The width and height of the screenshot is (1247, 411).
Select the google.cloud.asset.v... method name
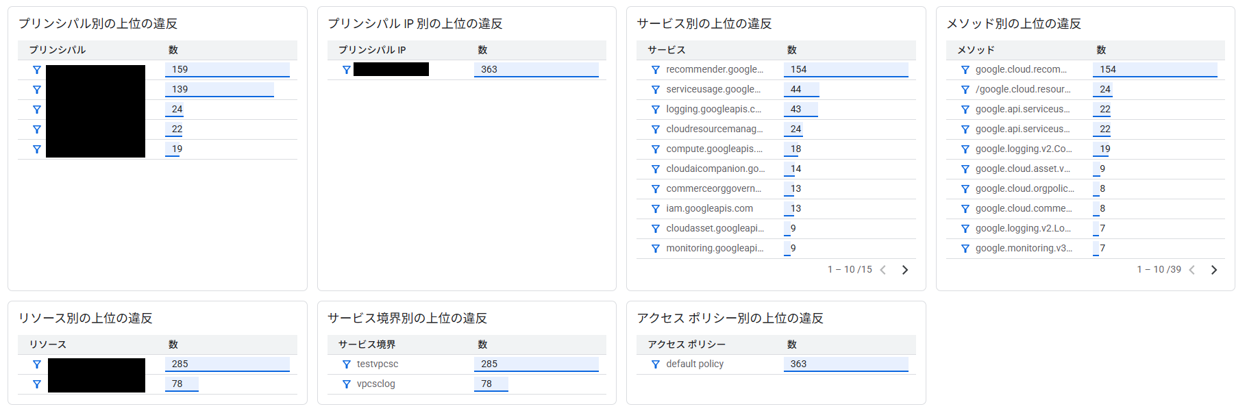(x=1023, y=169)
